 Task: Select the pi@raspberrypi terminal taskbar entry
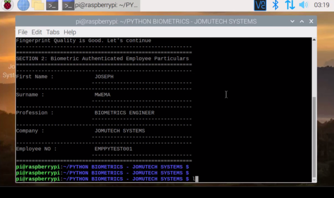(x=101, y=5)
